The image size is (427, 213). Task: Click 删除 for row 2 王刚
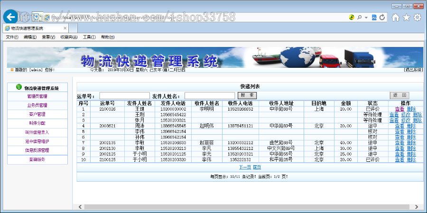coord(418,114)
